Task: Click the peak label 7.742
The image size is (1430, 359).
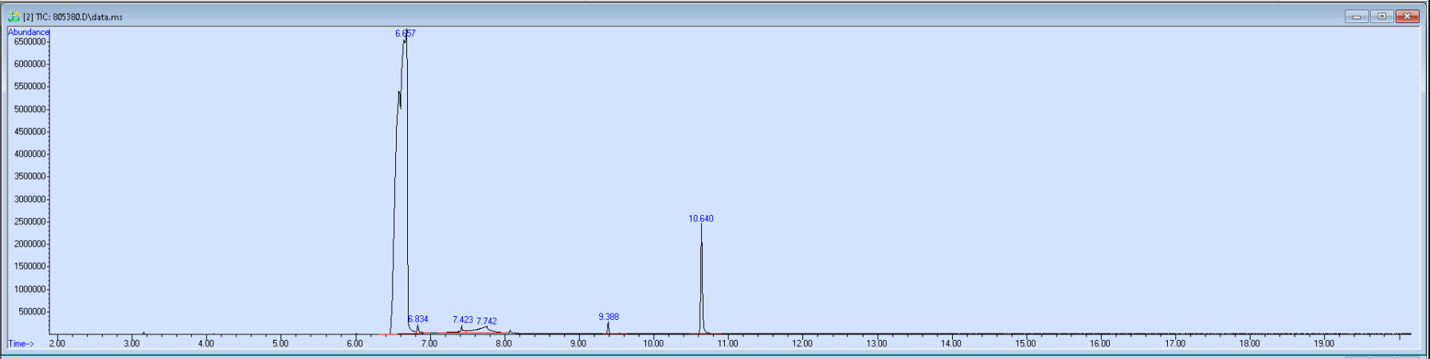Action: tap(487, 322)
